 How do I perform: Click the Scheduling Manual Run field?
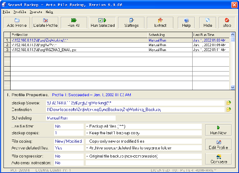pos(81,118)
